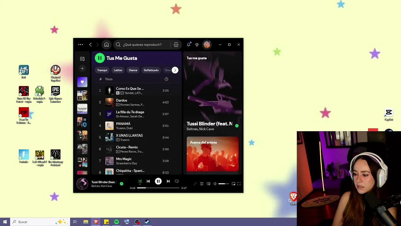The height and width of the screenshot is (226, 401).
Task: Open Sticky Notes from the taskbar
Action: coord(106,222)
